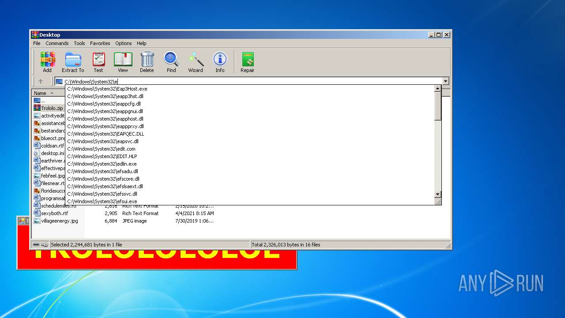
Task: Choose edlin.exe suggestion
Action: tap(250, 164)
